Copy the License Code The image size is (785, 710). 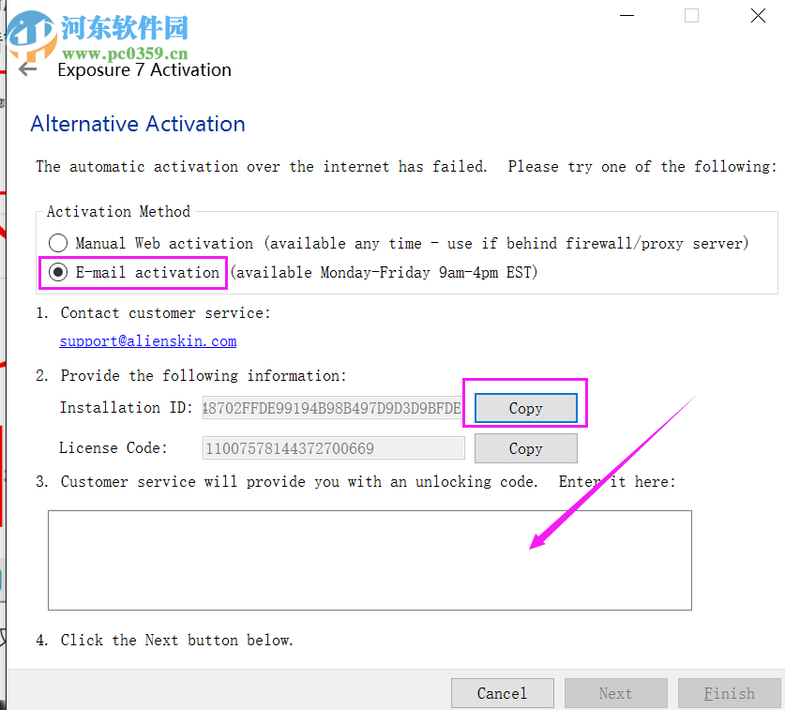point(525,448)
